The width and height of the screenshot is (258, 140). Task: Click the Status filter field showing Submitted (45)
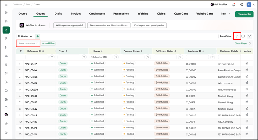pyautogui.click(x=101, y=57)
